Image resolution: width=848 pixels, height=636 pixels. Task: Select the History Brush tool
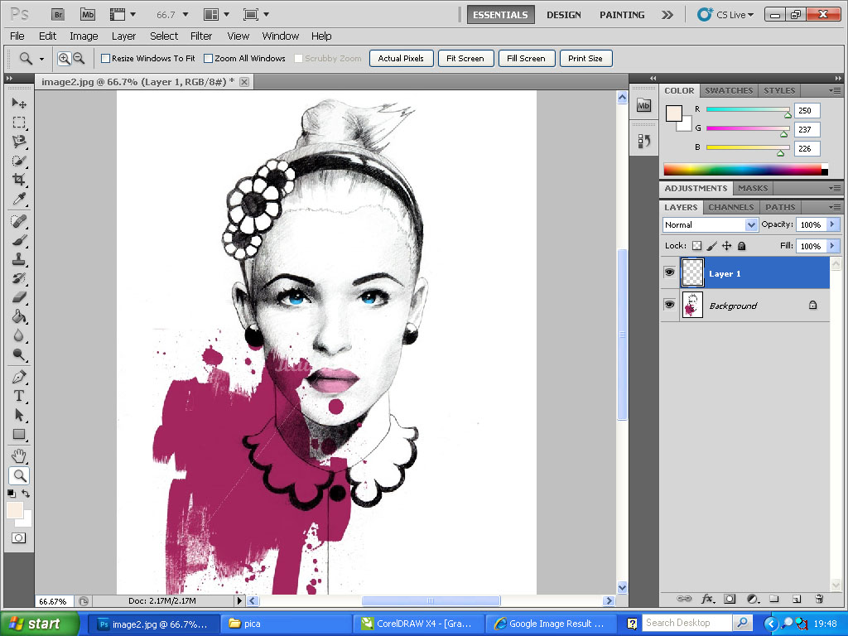click(20, 278)
